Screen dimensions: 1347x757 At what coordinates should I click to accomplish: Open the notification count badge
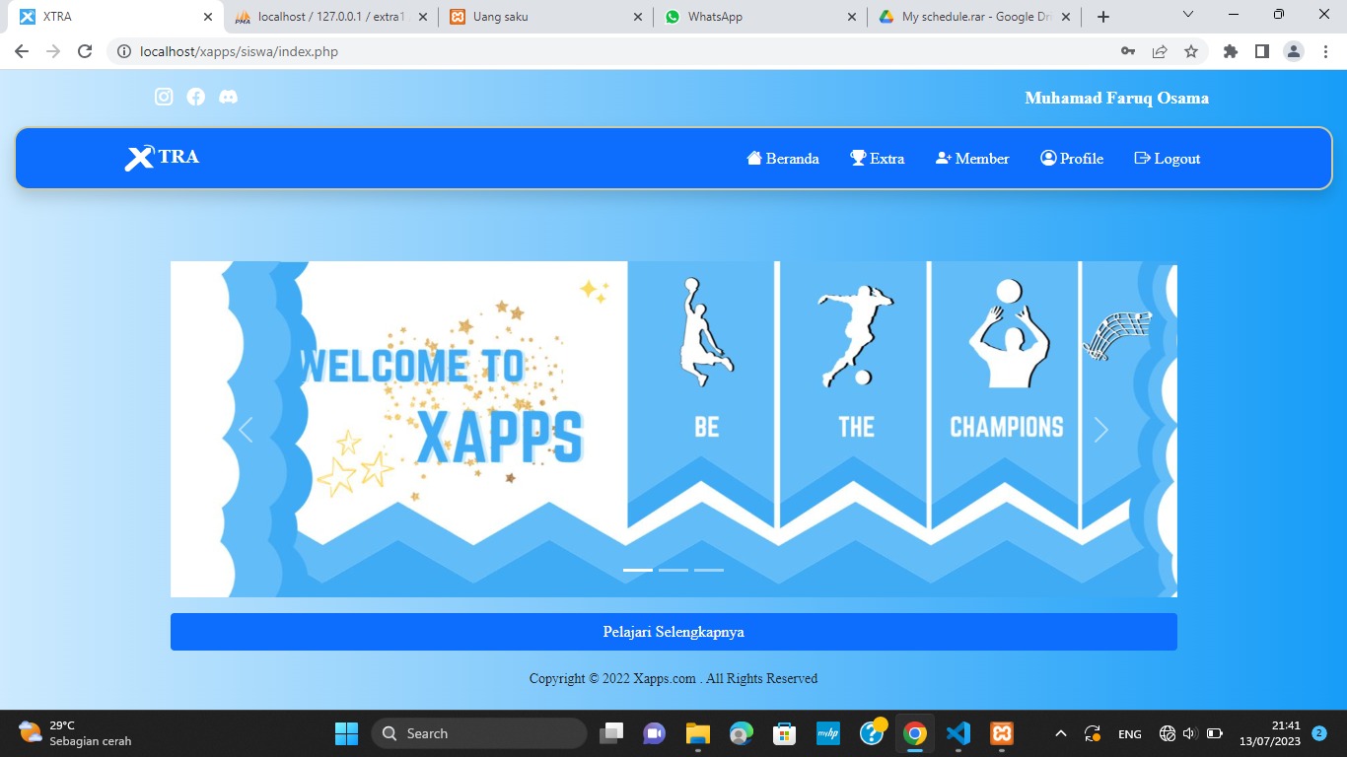(x=1319, y=733)
